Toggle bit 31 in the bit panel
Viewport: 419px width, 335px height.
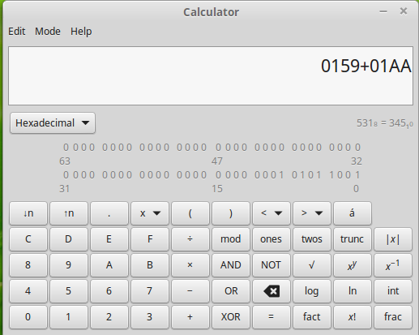click(x=66, y=175)
